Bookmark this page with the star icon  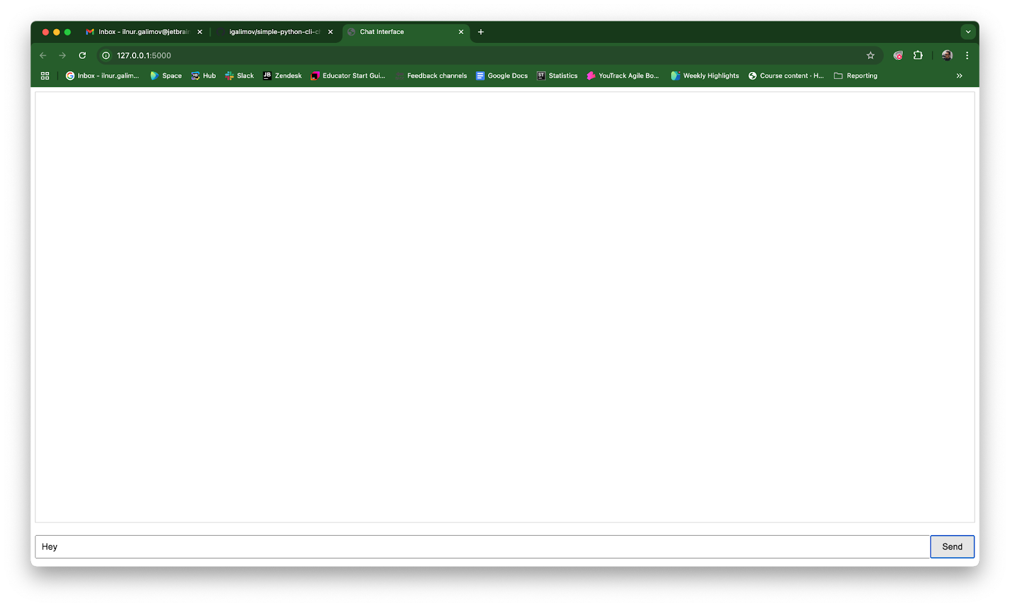870,56
